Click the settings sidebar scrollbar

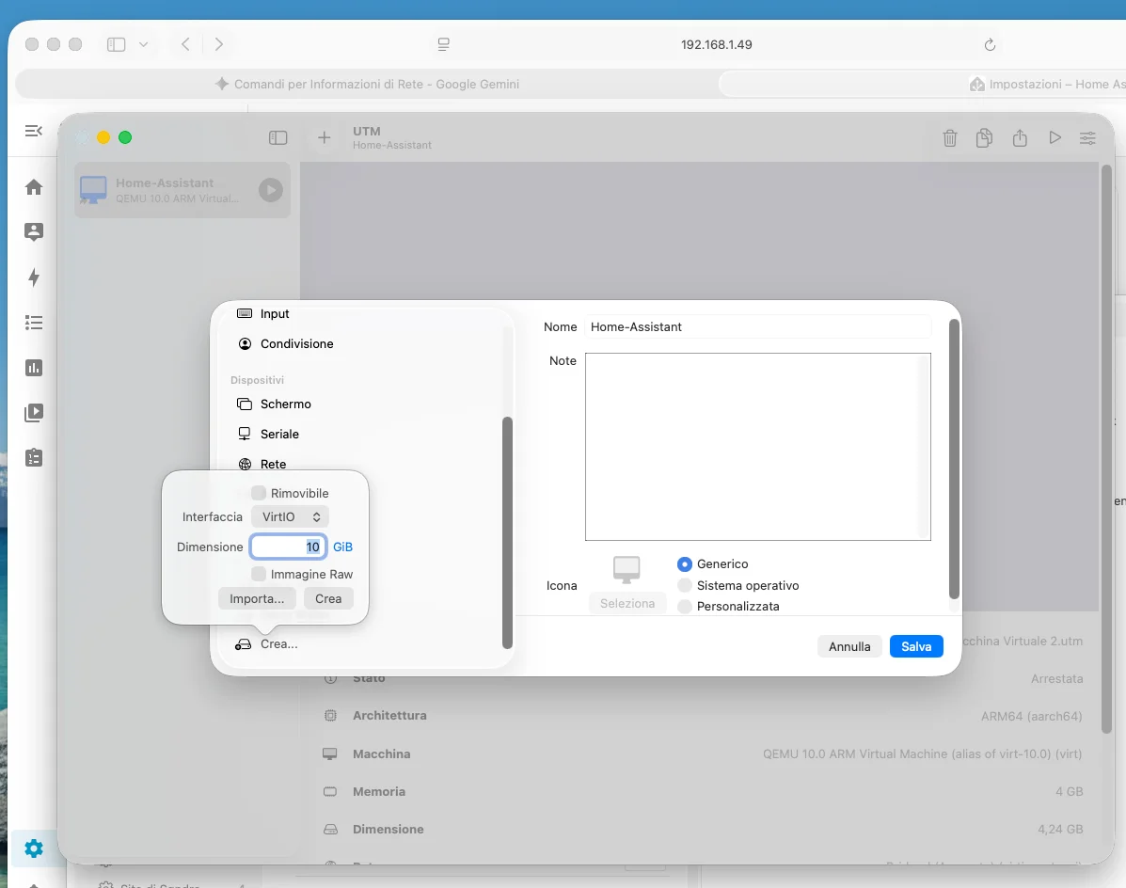(x=507, y=532)
